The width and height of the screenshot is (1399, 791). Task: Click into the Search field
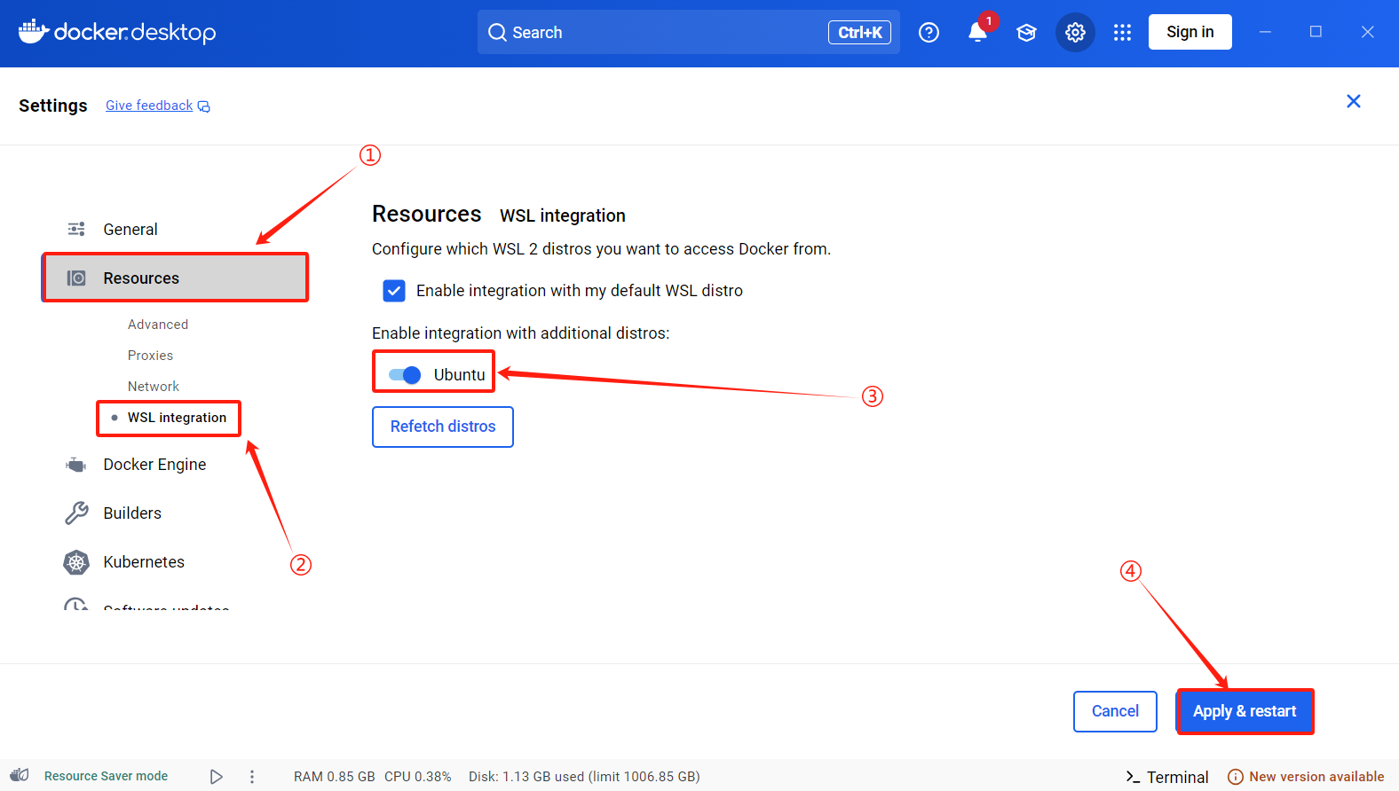pos(688,32)
